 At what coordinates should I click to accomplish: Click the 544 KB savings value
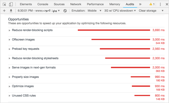(x=160, y=43)
